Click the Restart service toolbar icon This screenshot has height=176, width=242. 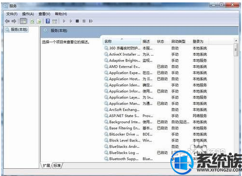coord(91,21)
